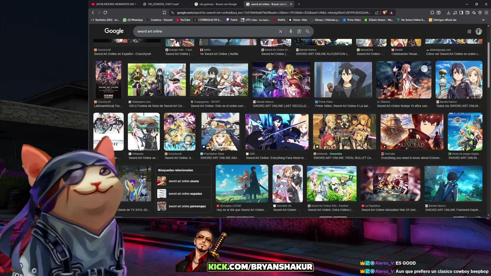
Task: Open the ElAmigos official site bookmark
Action: tap(443, 20)
